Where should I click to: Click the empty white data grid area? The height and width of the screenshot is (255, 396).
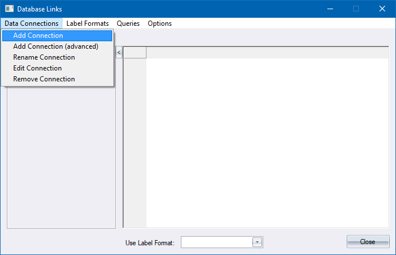267,143
